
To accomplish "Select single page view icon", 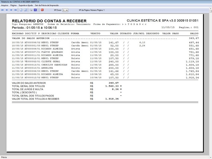I will (x=21, y=10).
